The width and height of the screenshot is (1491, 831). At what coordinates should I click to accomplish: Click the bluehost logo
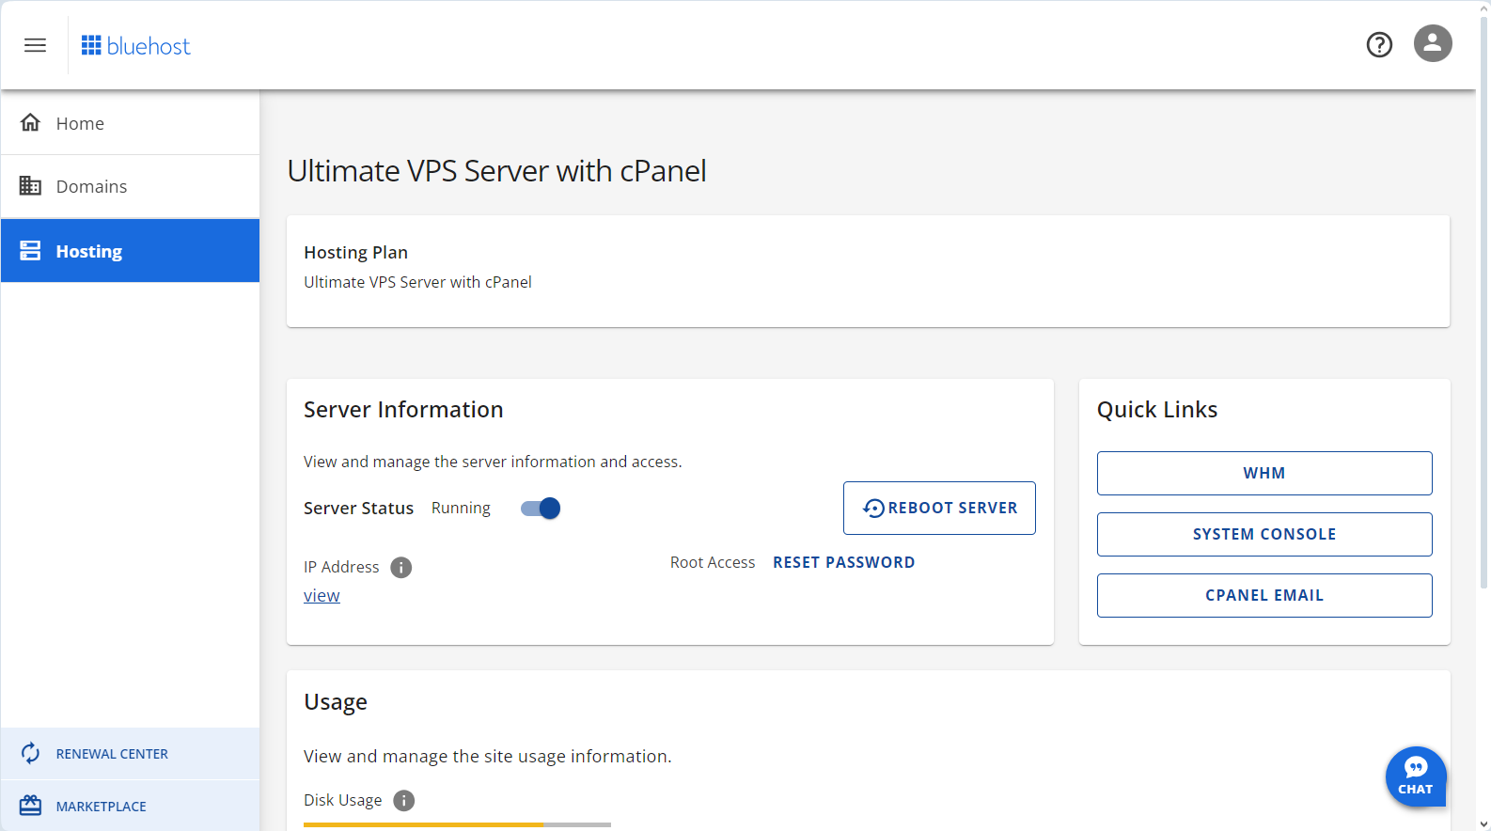(x=135, y=45)
